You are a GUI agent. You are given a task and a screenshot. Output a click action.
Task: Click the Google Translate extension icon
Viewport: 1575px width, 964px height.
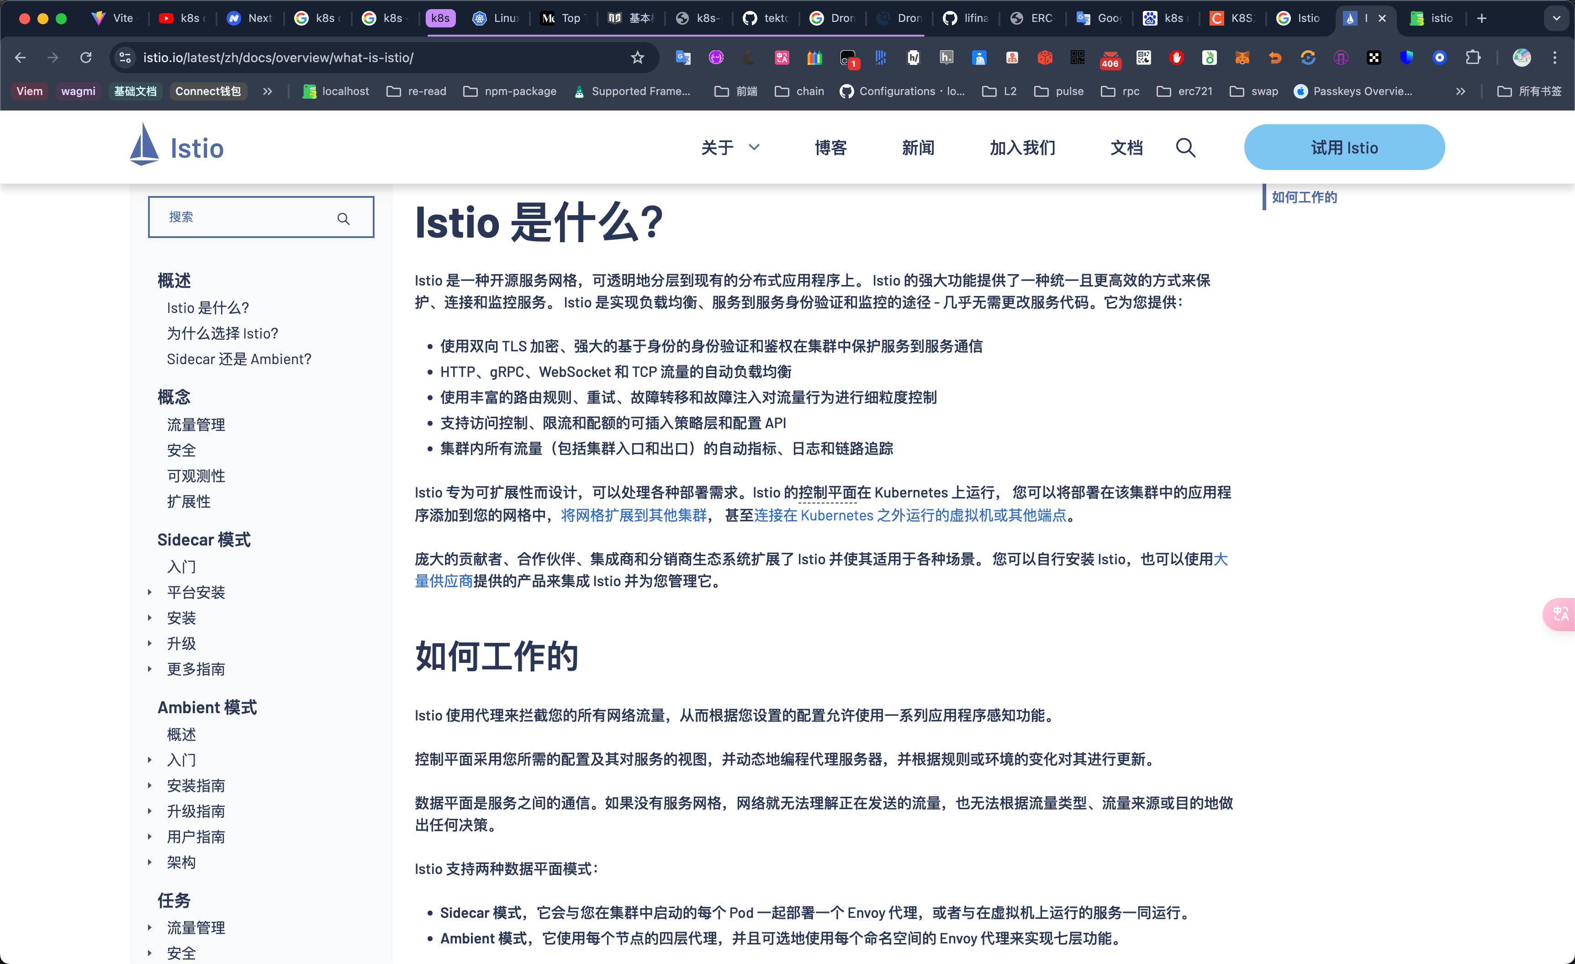click(x=683, y=58)
